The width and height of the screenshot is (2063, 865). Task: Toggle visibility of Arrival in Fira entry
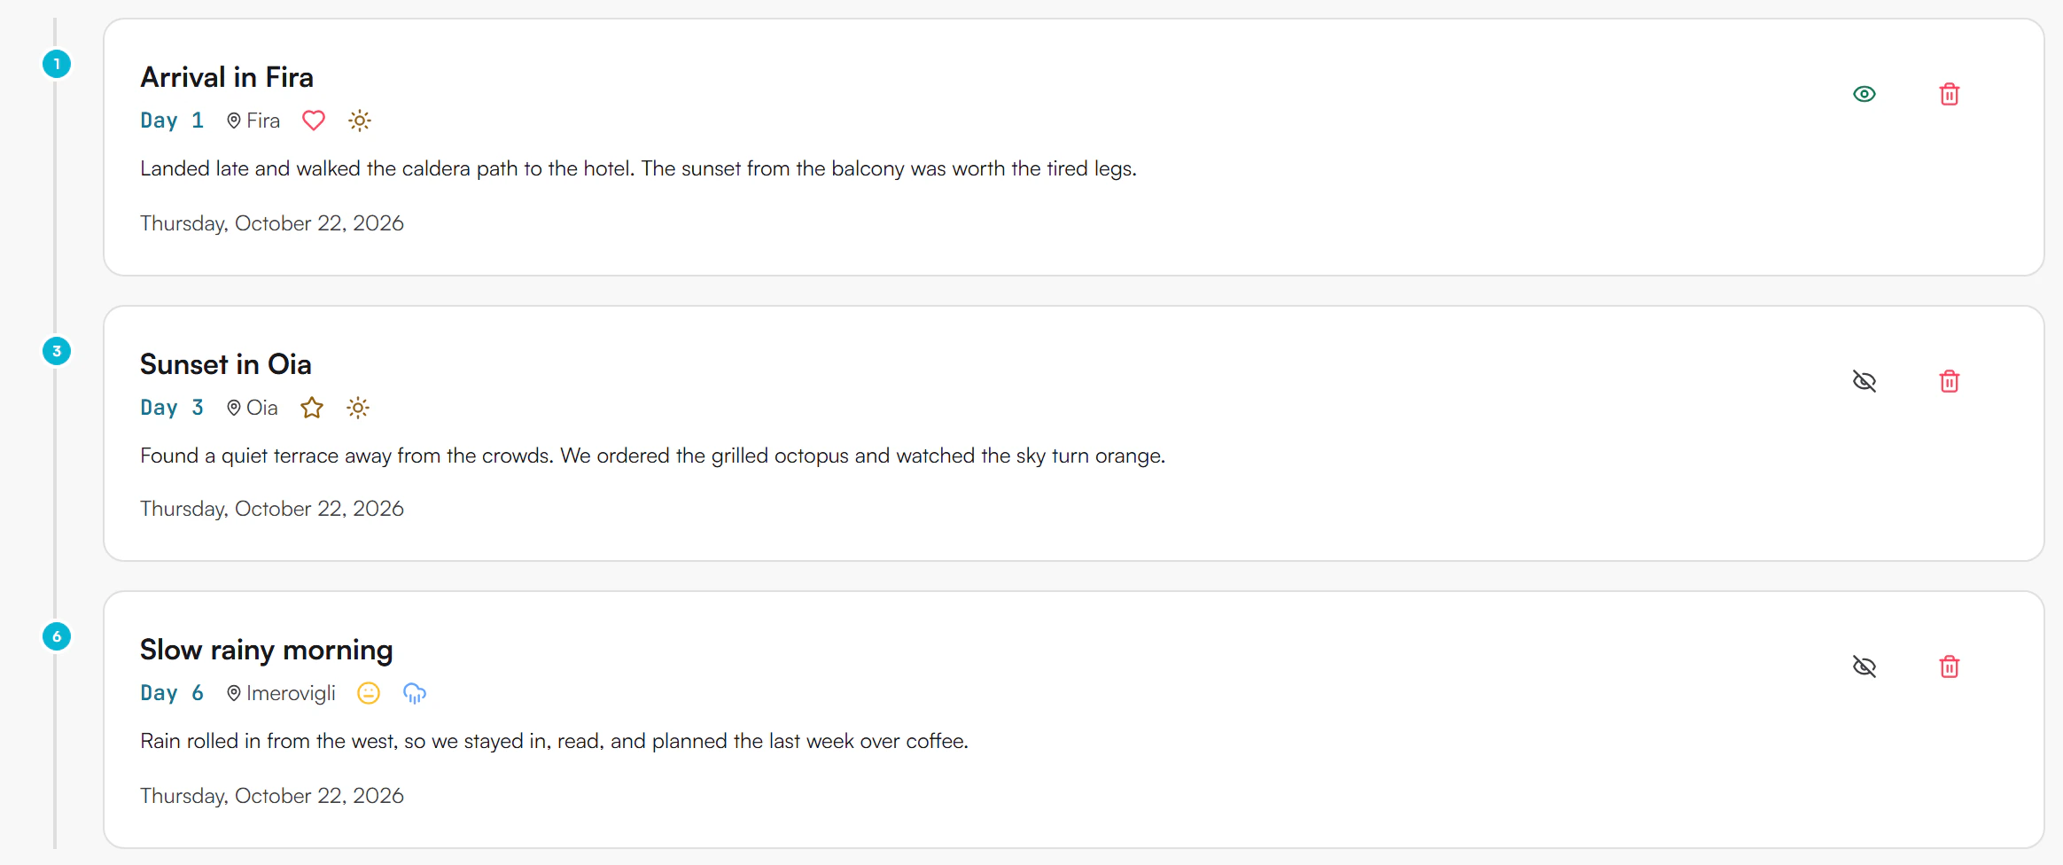[1864, 94]
